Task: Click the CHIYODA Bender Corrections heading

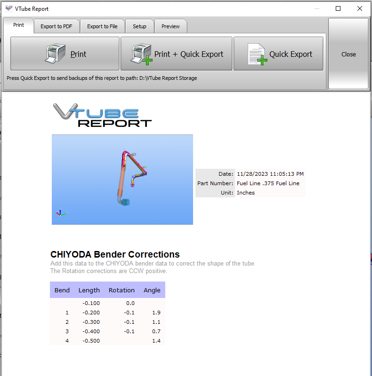Action: pos(115,254)
